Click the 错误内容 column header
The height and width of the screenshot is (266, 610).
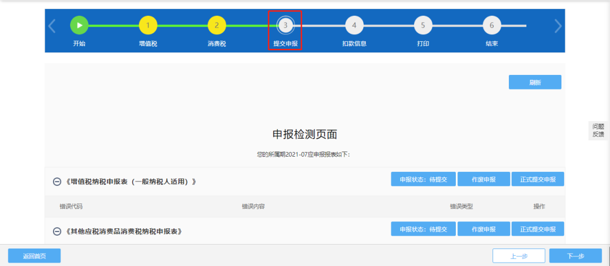click(x=253, y=207)
